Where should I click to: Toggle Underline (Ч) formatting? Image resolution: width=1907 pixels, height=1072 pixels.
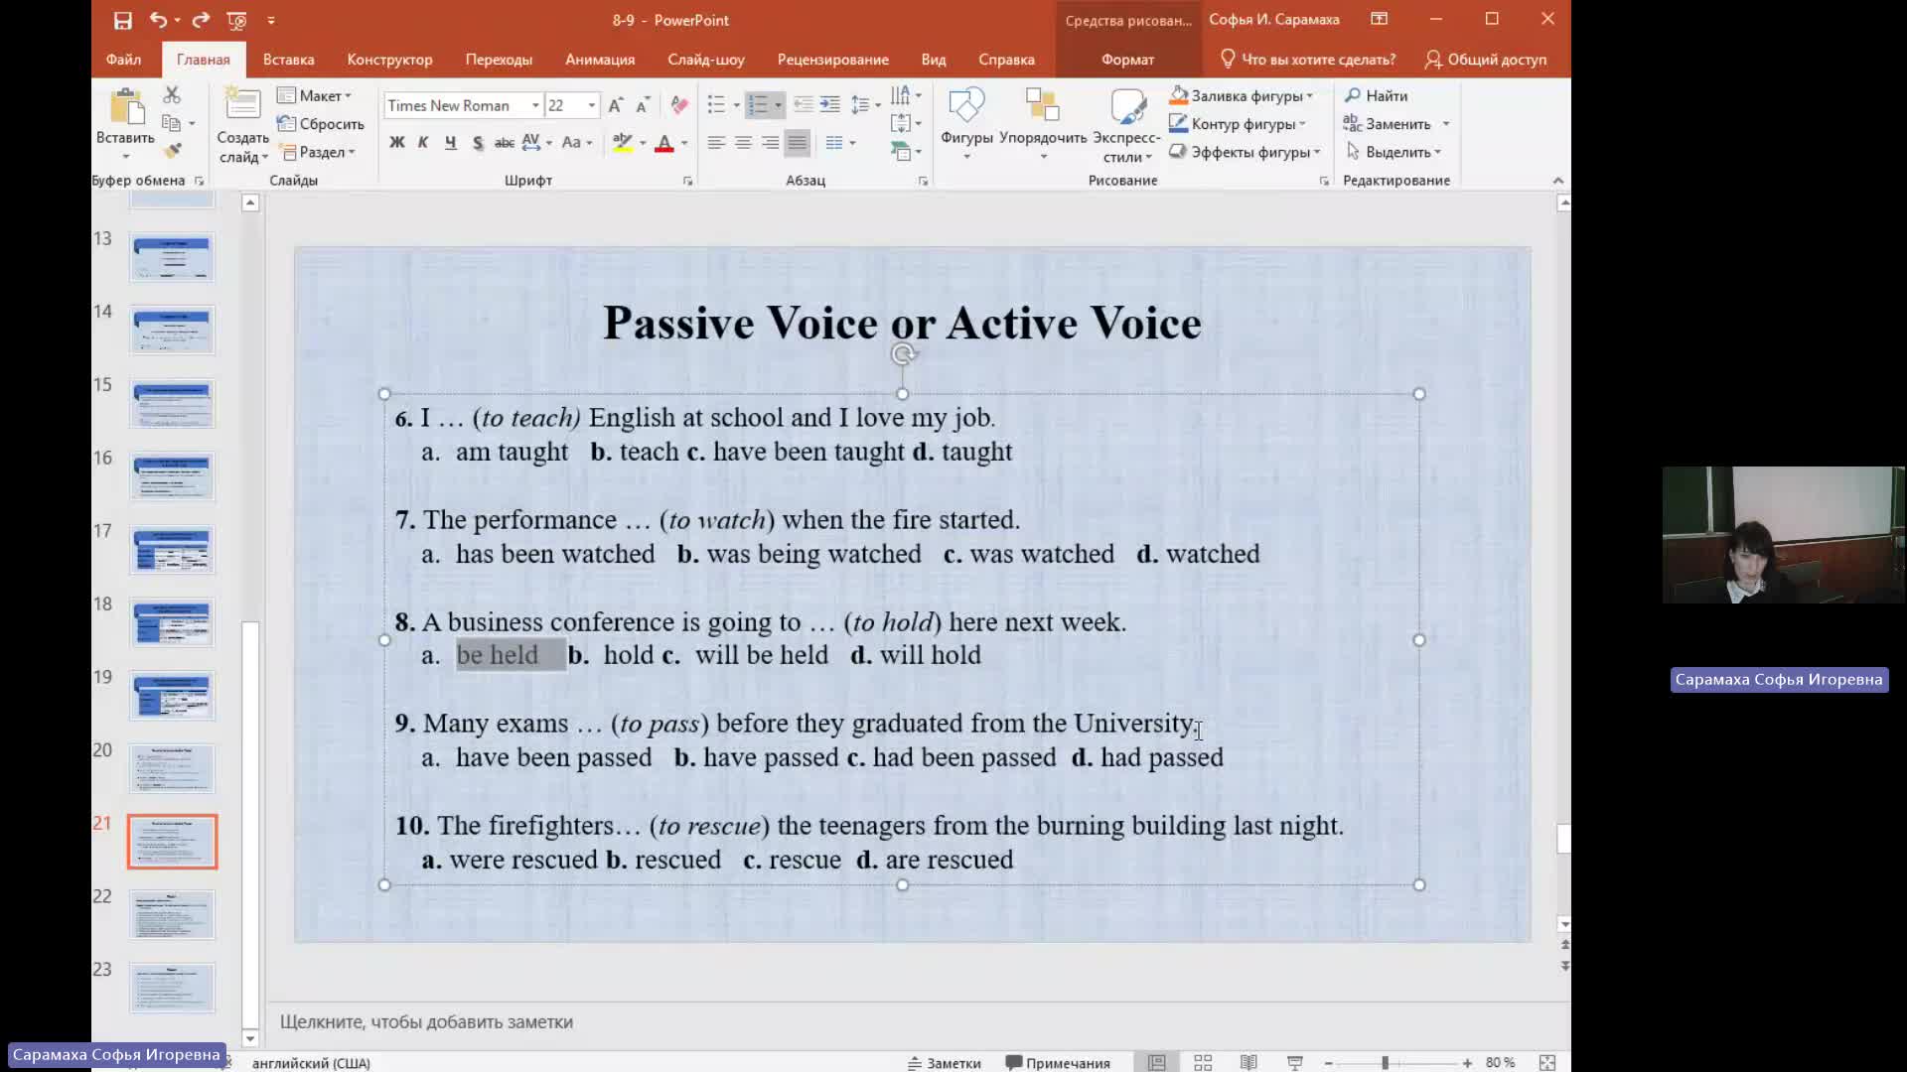pyautogui.click(x=450, y=143)
